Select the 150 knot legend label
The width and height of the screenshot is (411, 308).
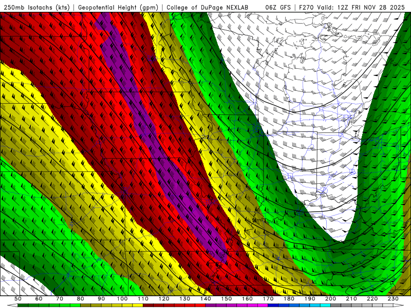(x=227, y=299)
